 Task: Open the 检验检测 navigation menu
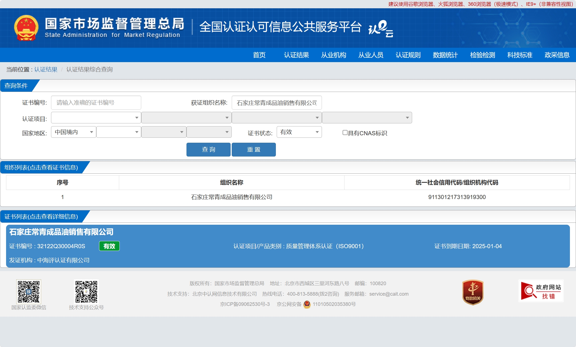pos(483,55)
